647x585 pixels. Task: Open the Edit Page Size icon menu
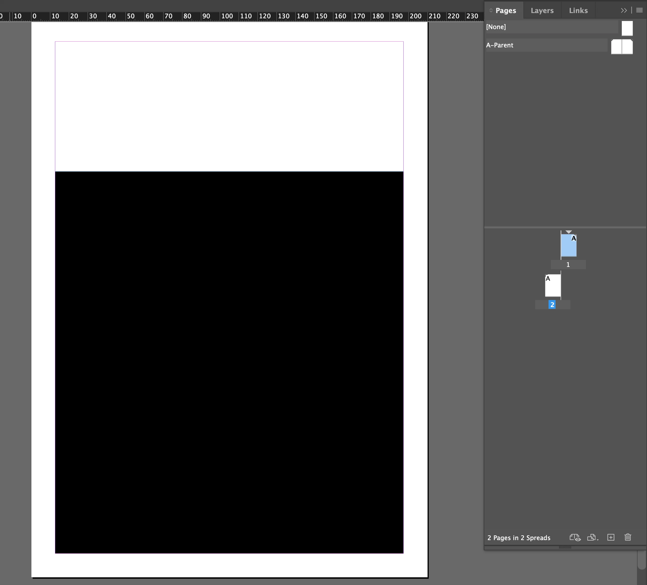coord(592,538)
